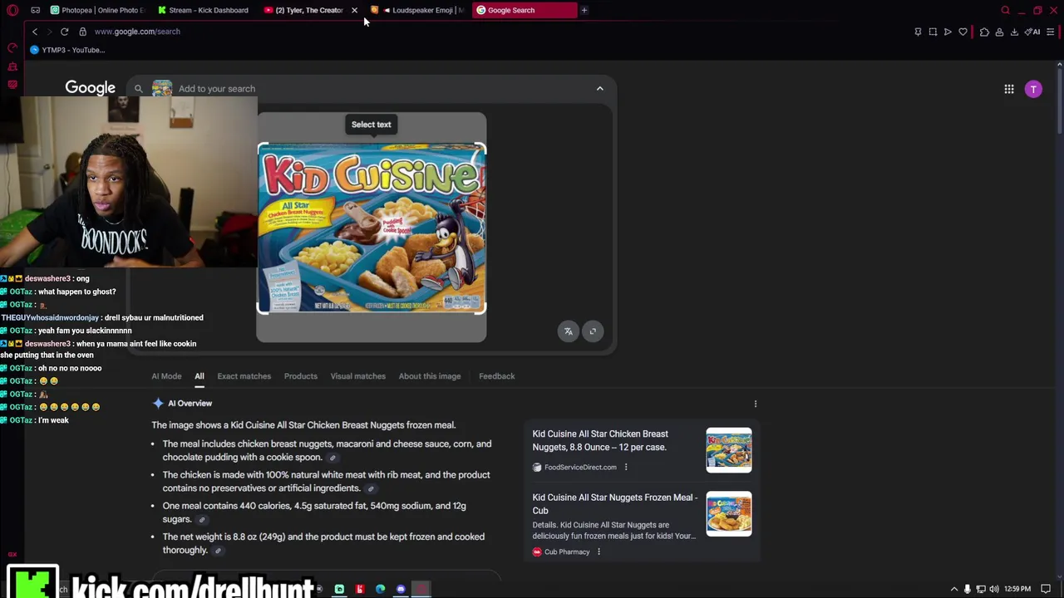The height and width of the screenshot is (598, 1064).
Task: Open Cub Pharmacy result thumbnail image
Action: [x=729, y=513]
